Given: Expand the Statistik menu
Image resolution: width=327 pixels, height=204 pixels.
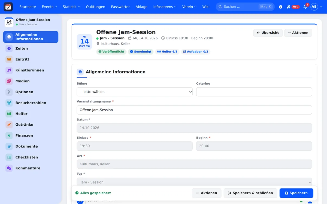Looking at the screenshot, I should [71, 7].
